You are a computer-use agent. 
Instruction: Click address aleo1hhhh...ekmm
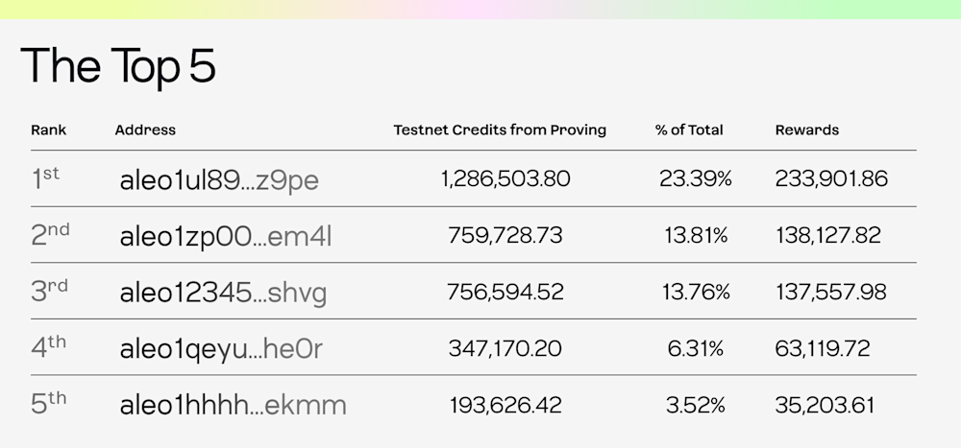(x=233, y=405)
